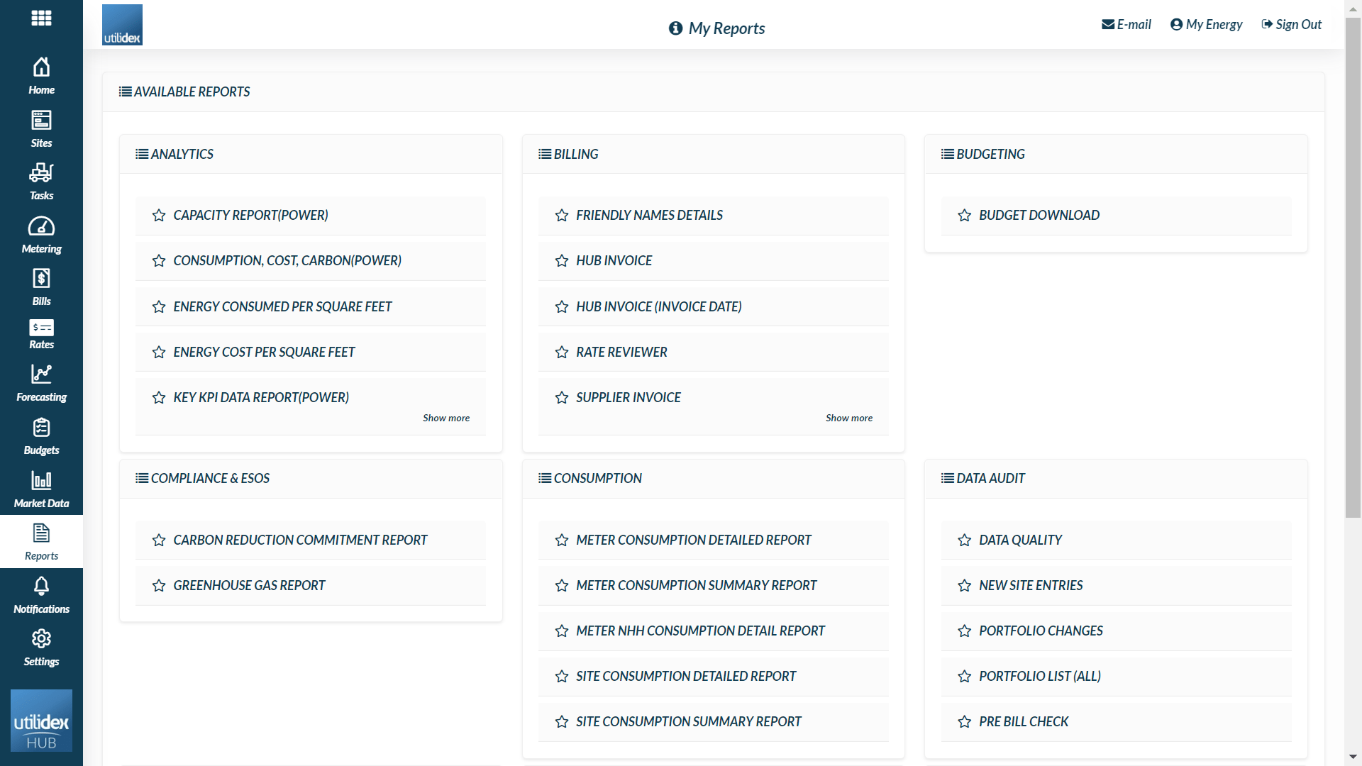Click Sign Out
The width and height of the screenshot is (1362, 766).
(x=1291, y=25)
